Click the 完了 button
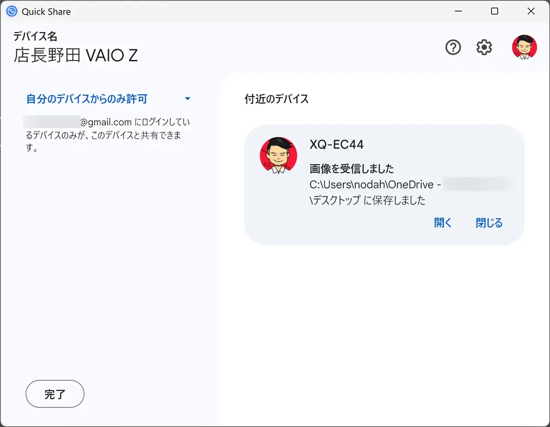Screen dimensions: 550x427 55,394
